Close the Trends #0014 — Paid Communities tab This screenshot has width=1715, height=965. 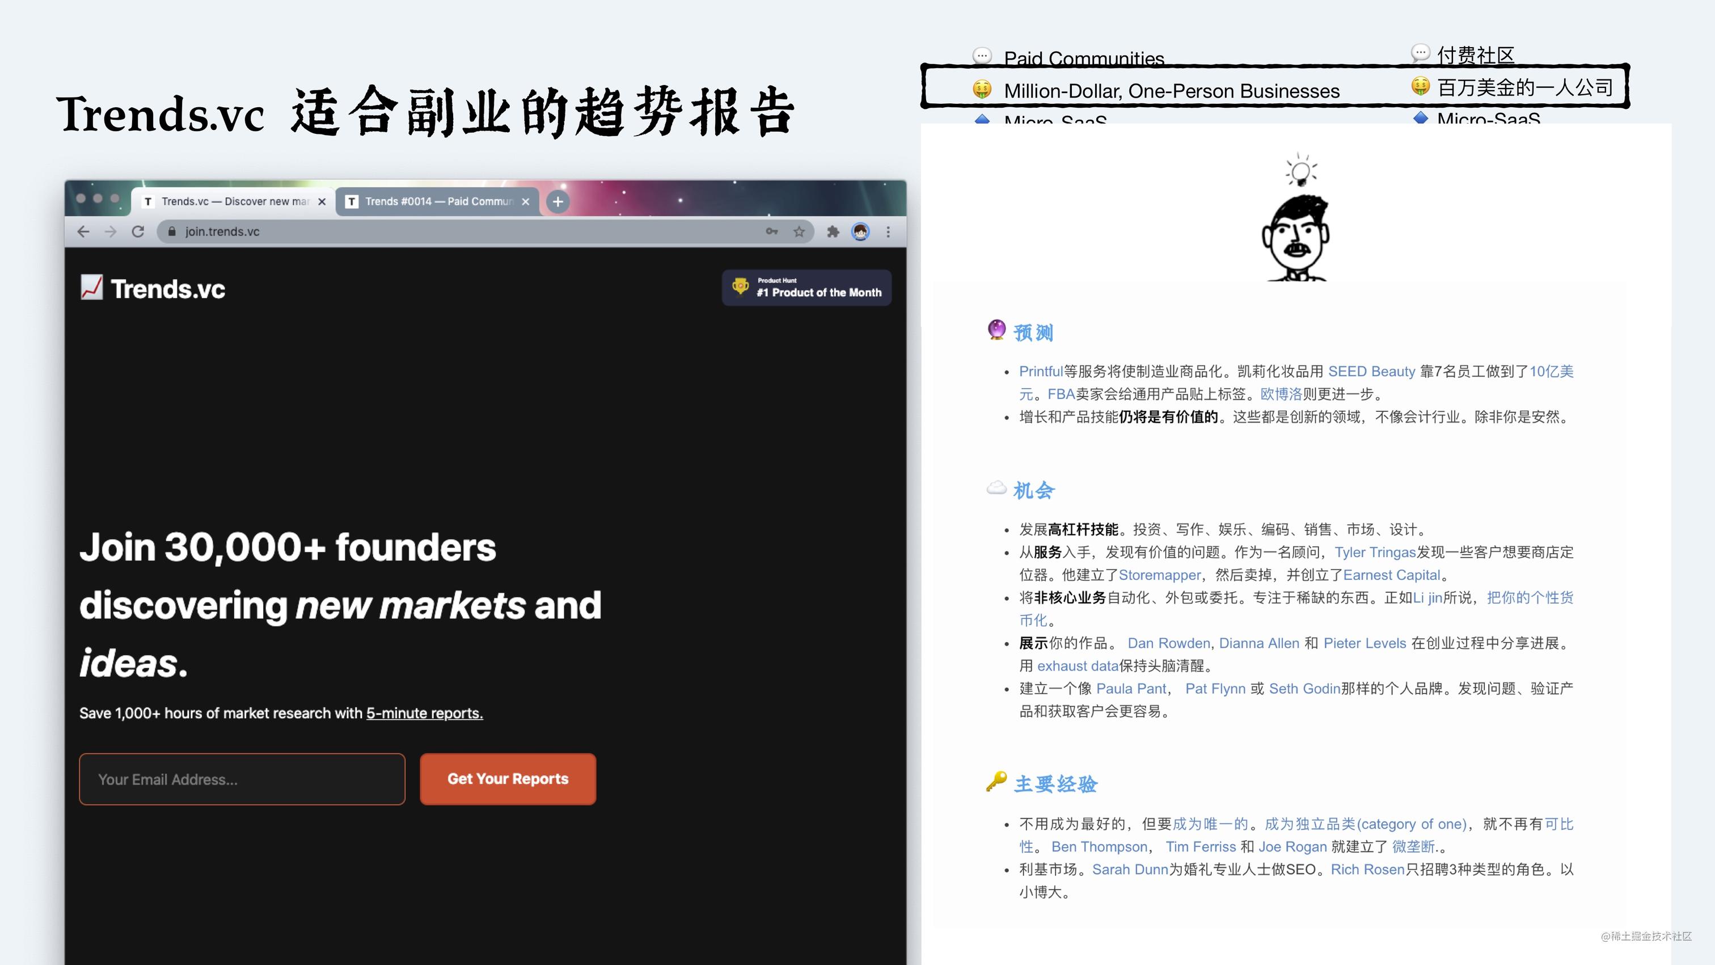(x=525, y=201)
